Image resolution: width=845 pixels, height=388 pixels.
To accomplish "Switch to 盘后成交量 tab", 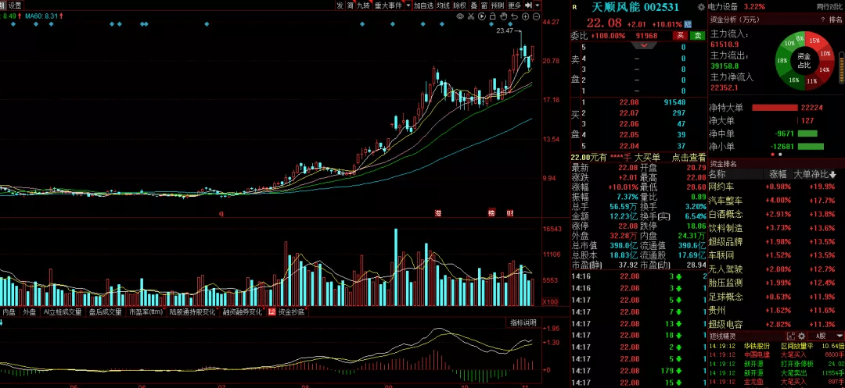I will pos(106,311).
